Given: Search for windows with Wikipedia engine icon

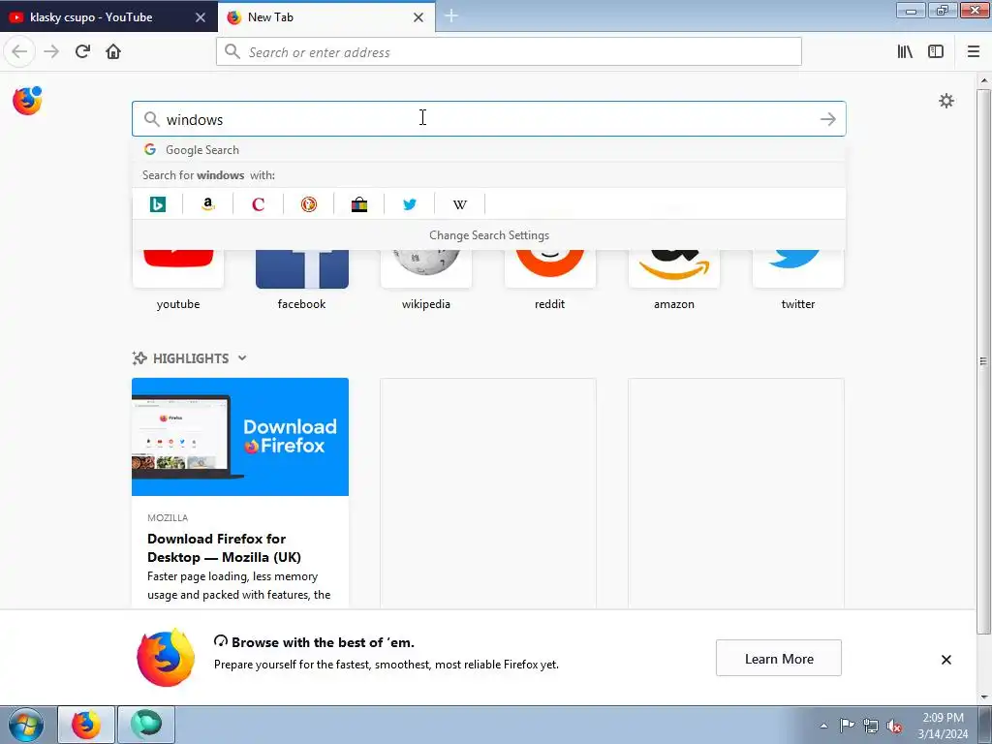Looking at the screenshot, I should coord(460,204).
